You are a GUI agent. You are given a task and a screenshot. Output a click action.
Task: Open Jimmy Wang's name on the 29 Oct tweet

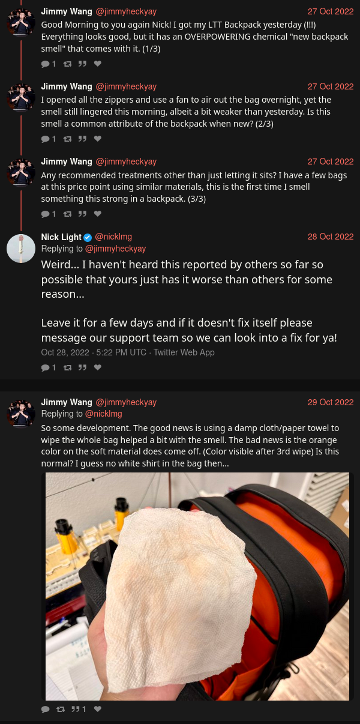coord(67,402)
